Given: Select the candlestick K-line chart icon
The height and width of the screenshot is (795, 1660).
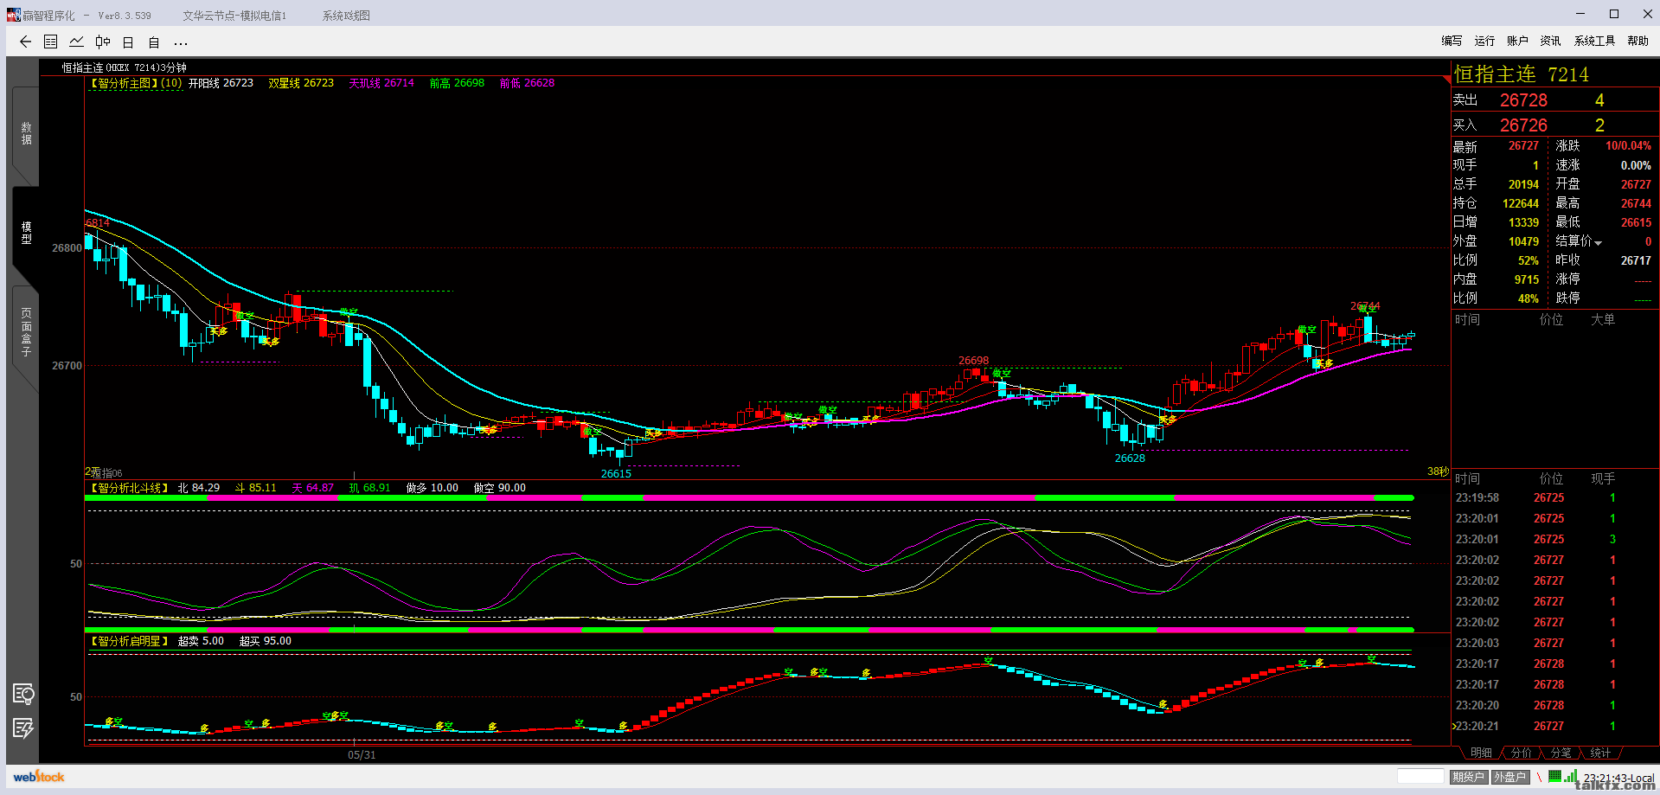Looking at the screenshot, I should (x=103, y=42).
